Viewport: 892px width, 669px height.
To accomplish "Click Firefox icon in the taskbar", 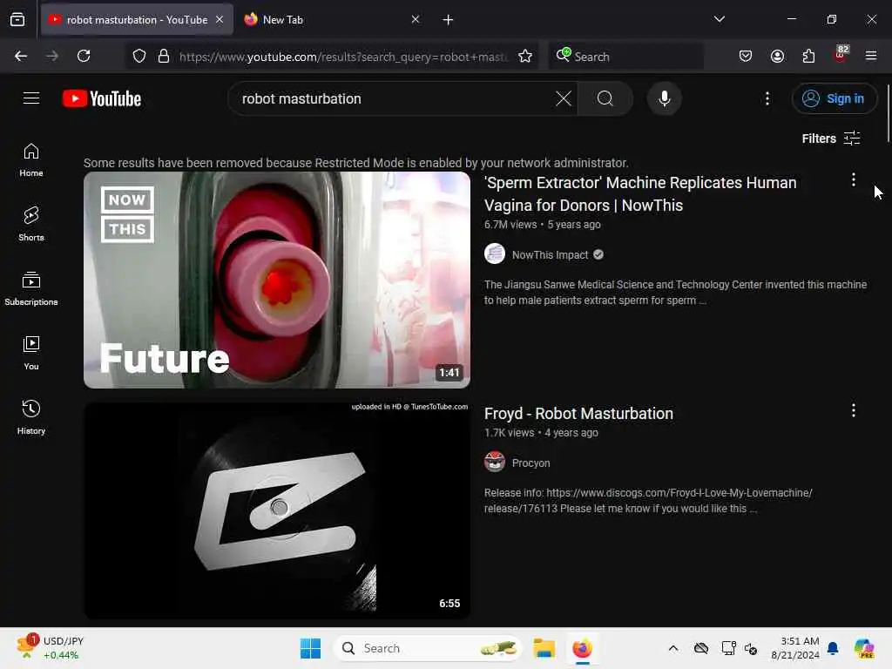I will (x=582, y=648).
